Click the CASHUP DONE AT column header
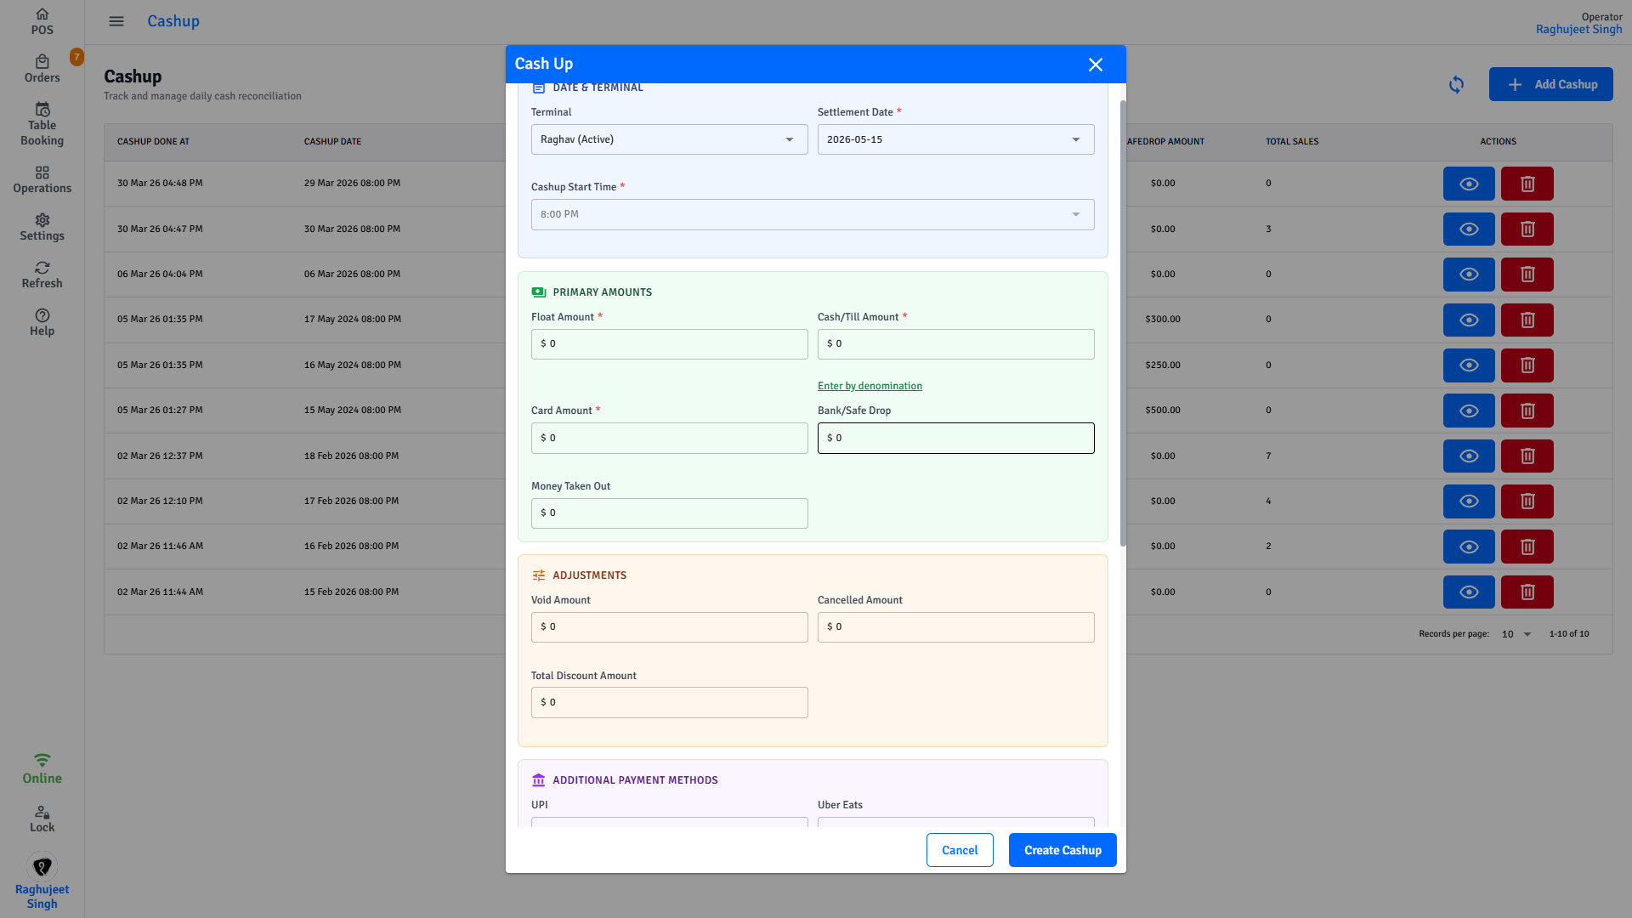Image resolution: width=1632 pixels, height=918 pixels. click(x=153, y=142)
